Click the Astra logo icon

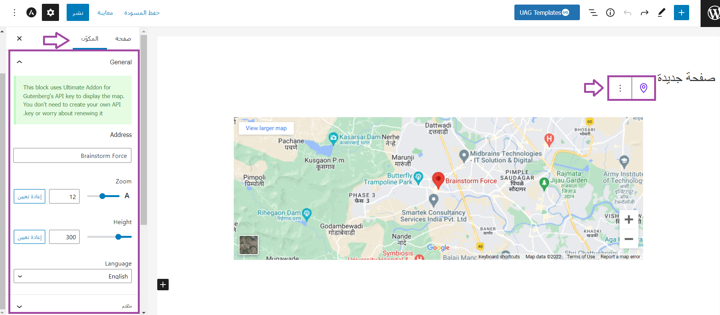31,13
